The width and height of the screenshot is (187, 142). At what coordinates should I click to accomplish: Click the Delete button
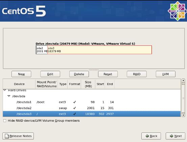pyautogui.click(x=79, y=74)
